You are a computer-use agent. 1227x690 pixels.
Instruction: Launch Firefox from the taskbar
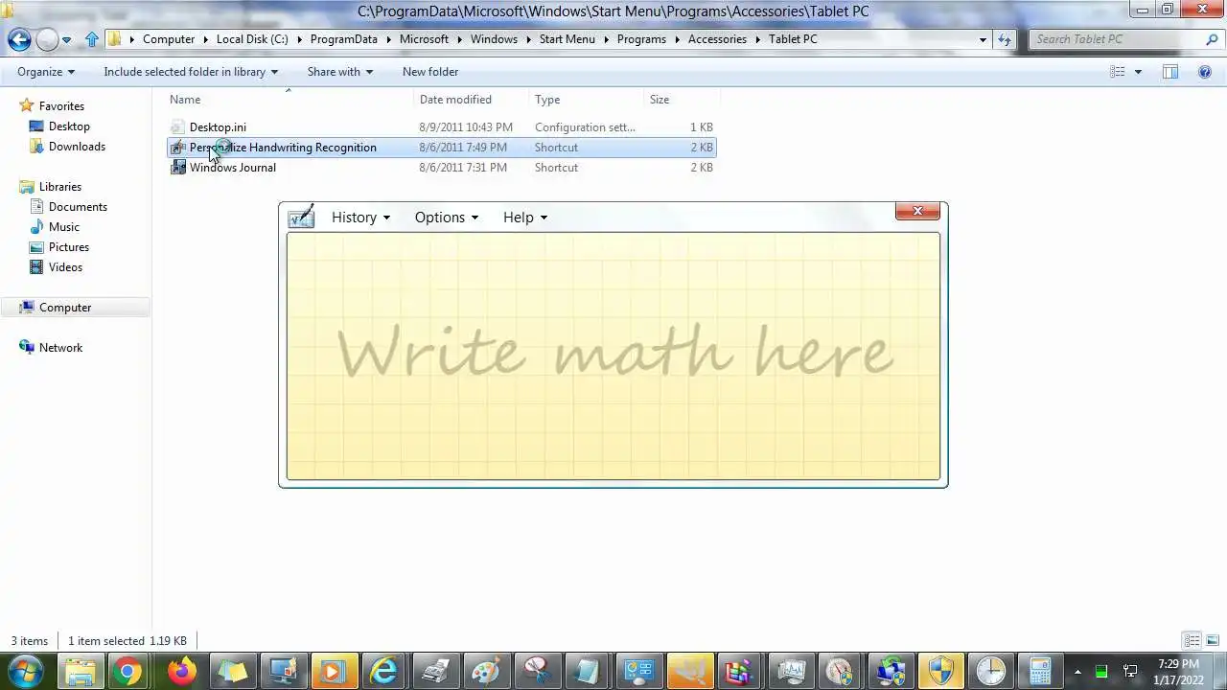181,671
